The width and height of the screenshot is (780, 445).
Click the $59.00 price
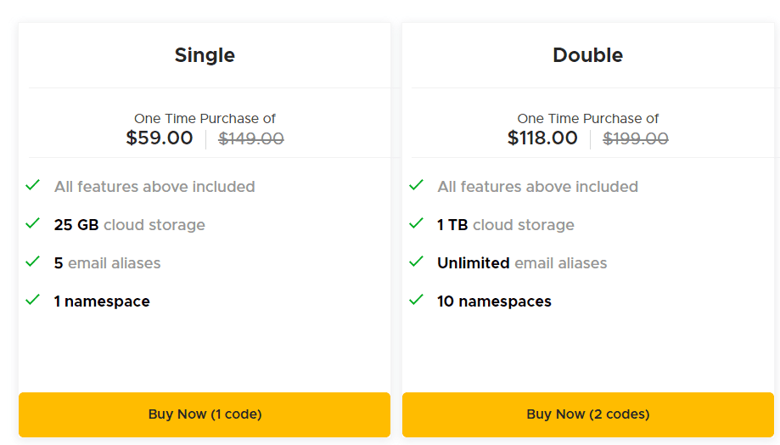pos(160,138)
